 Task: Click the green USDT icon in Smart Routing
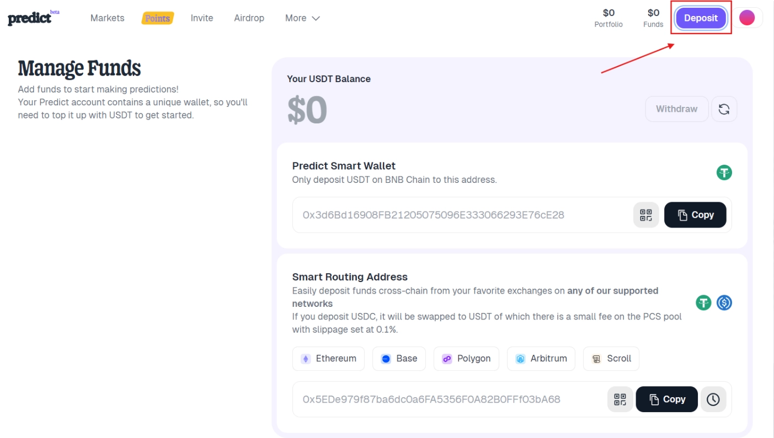point(703,302)
